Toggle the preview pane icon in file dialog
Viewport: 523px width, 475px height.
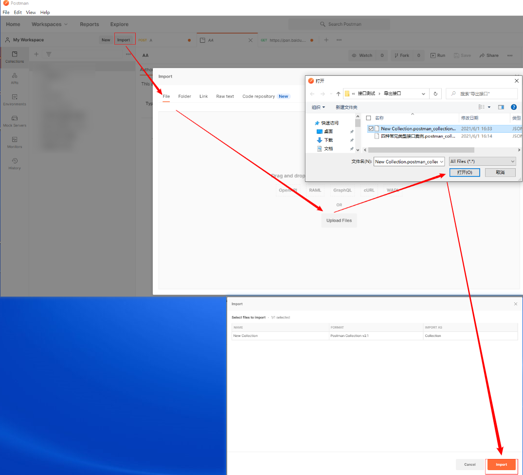point(501,107)
